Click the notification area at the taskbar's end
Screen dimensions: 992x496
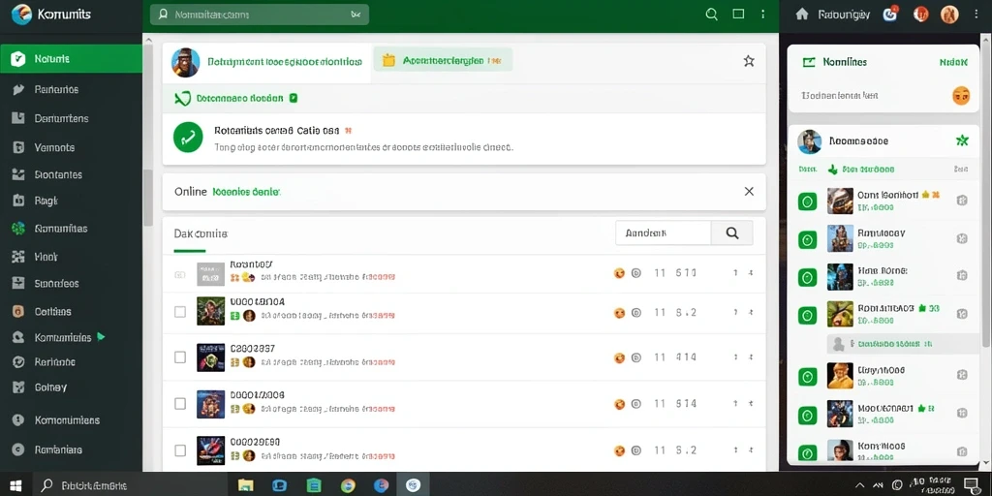coord(971,485)
